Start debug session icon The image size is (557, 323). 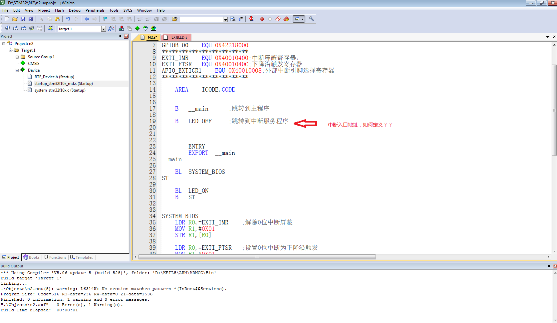pos(251,19)
